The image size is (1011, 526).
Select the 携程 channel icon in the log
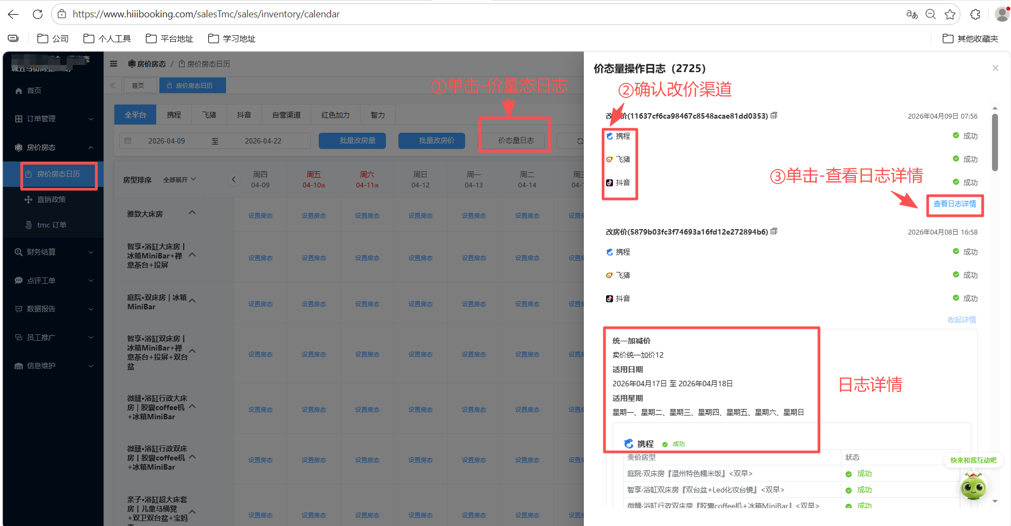(610, 136)
